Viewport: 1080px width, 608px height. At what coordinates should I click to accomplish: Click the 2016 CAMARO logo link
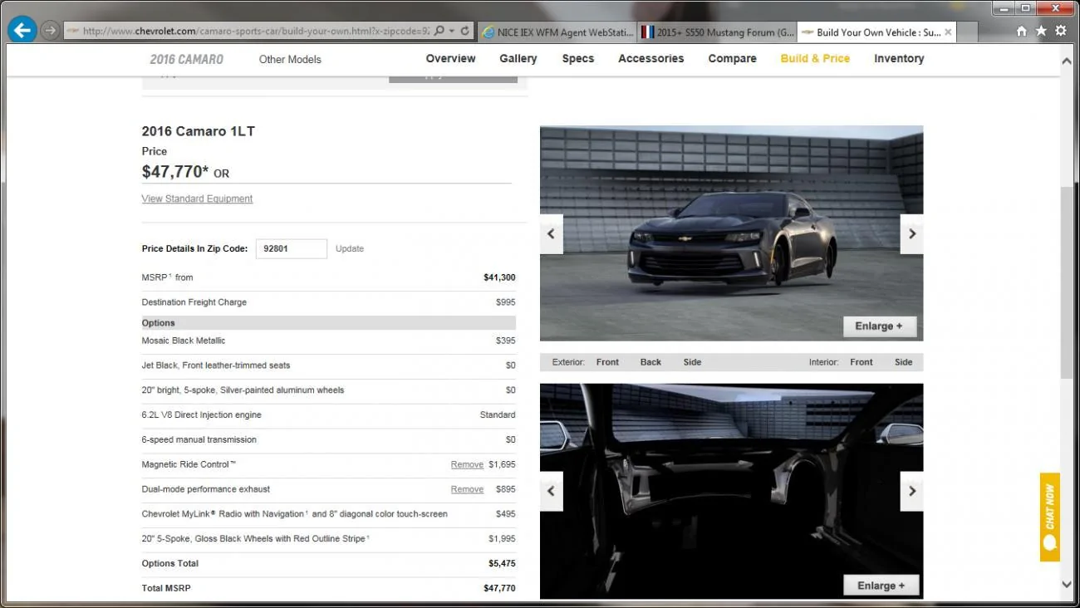pos(186,59)
